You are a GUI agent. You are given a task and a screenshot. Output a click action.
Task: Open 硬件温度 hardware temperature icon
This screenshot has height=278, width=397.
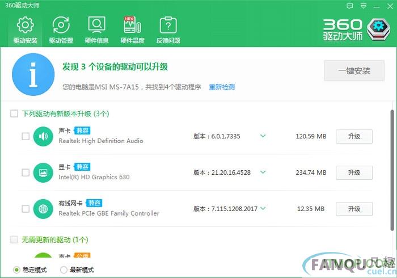click(x=132, y=30)
